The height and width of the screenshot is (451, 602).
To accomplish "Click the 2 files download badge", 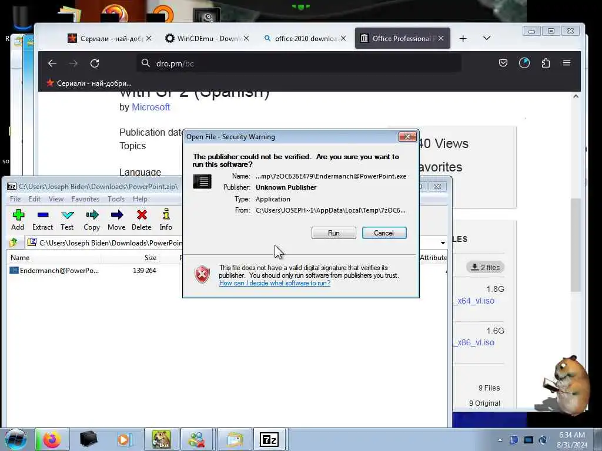I will click(485, 267).
